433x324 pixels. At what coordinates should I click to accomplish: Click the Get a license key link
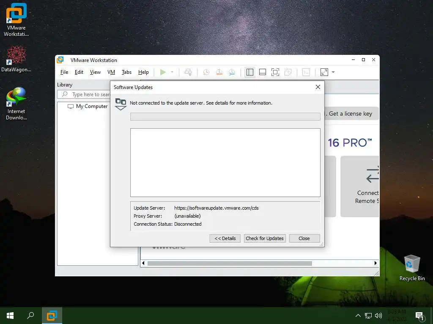[x=350, y=113]
